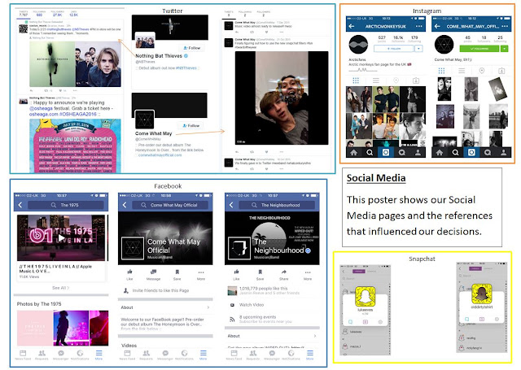Screen dimensions: 521x370
Task: Open More dots on Come What May Official
Action: click(201, 275)
